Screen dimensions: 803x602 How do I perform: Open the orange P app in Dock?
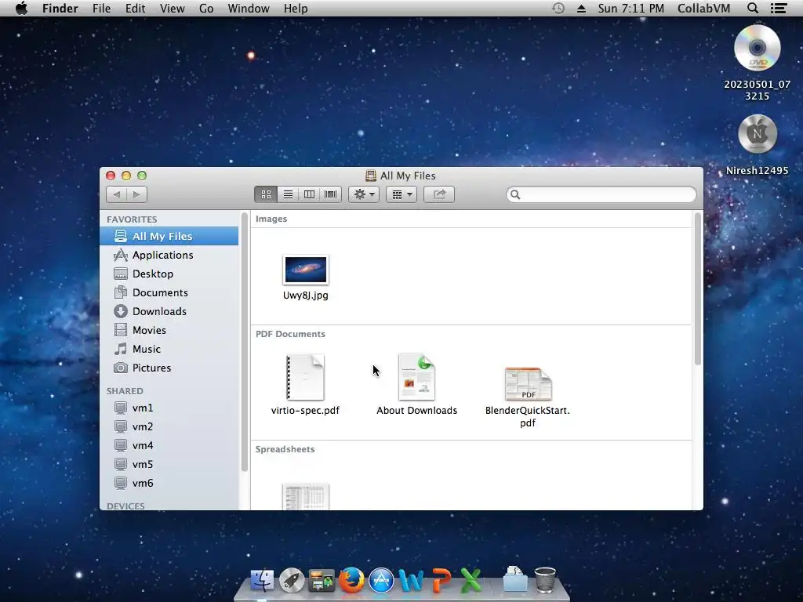tap(441, 581)
